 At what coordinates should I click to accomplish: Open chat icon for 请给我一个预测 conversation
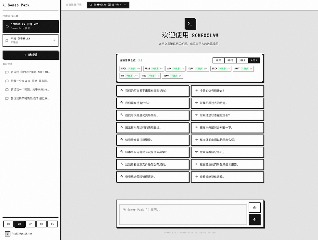pos(7,90)
